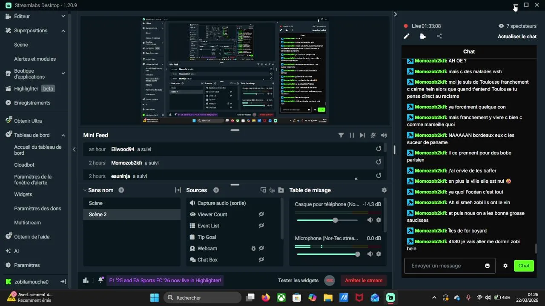Click Actualiser le chat link
Image resolution: width=545 pixels, height=306 pixels.
[x=517, y=37]
